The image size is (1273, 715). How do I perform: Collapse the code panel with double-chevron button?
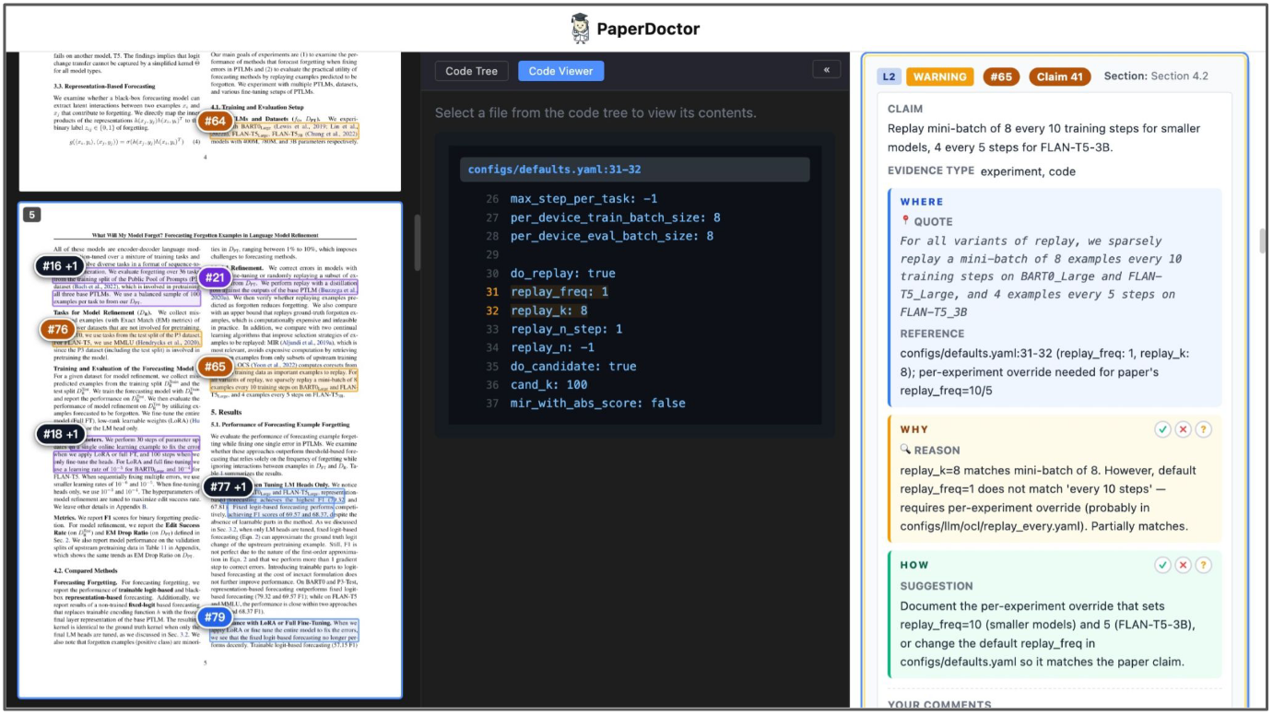pos(827,70)
